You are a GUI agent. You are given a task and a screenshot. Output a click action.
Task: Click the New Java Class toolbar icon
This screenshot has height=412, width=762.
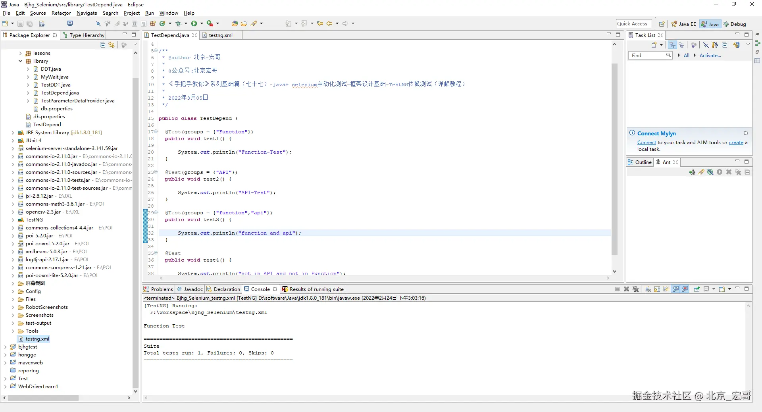[162, 24]
